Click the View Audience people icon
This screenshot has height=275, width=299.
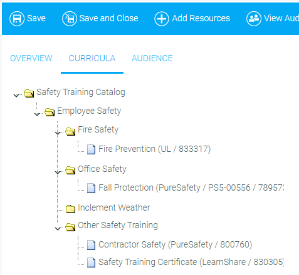(x=254, y=19)
